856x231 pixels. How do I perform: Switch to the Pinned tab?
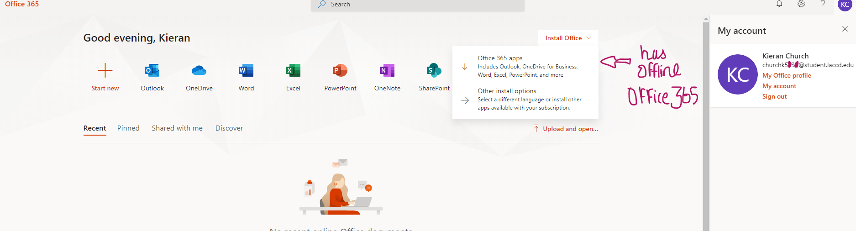128,128
